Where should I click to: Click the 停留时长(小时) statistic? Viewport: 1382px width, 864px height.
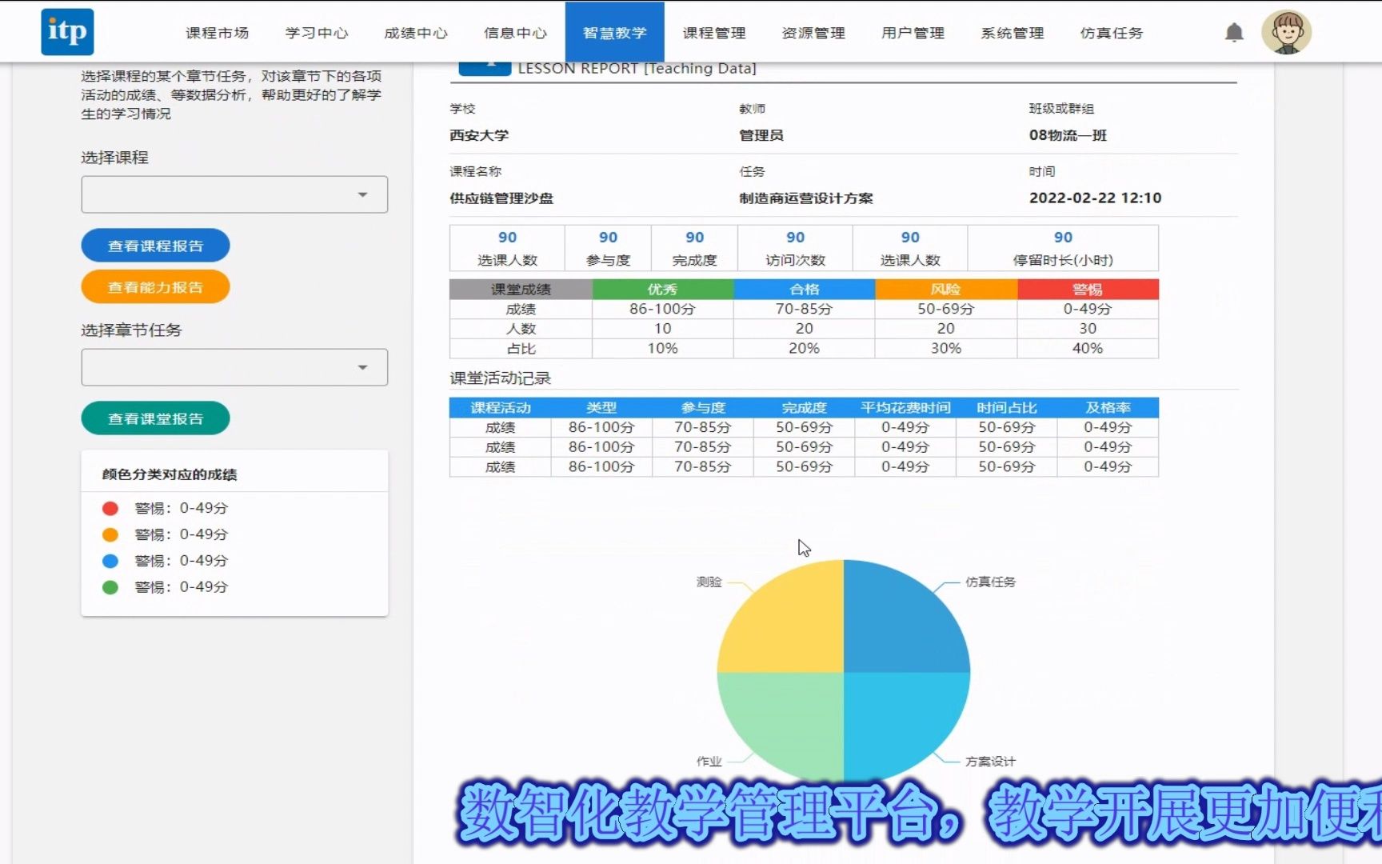point(1063,249)
